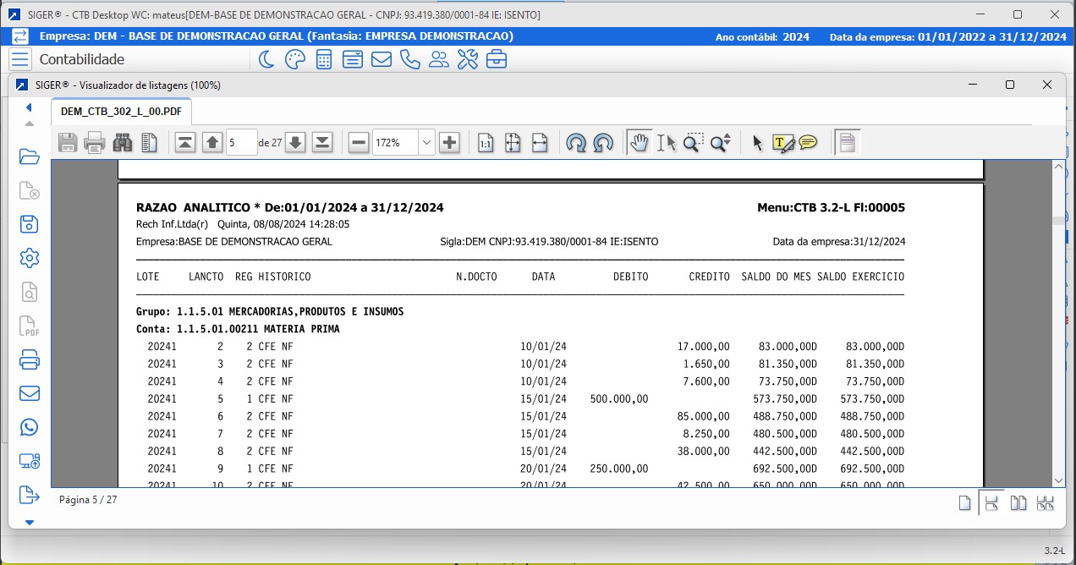Click the page number input field
The image size is (1076, 565).
pos(241,143)
